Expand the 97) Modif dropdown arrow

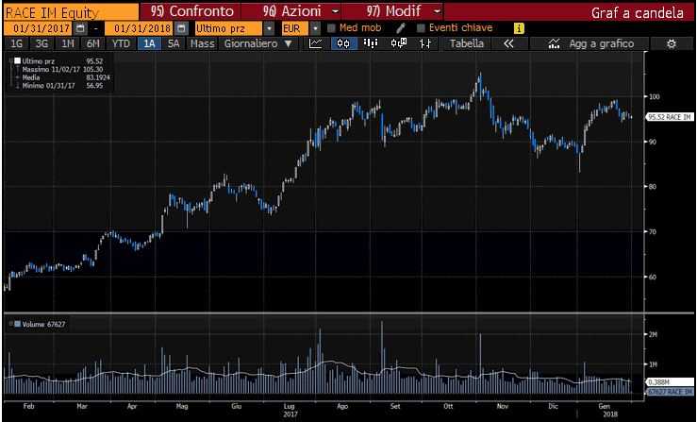pyautogui.click(x=437, y=11)
